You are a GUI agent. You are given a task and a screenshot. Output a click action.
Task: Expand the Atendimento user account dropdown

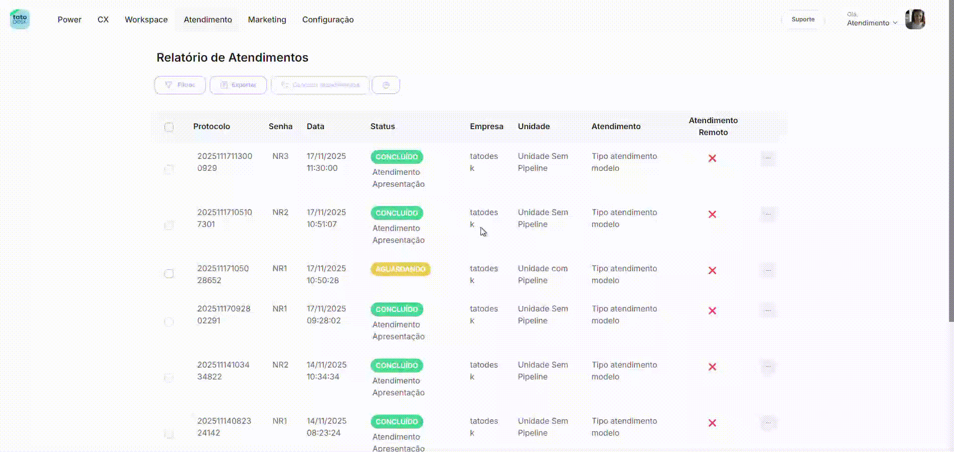click(872, 23)
